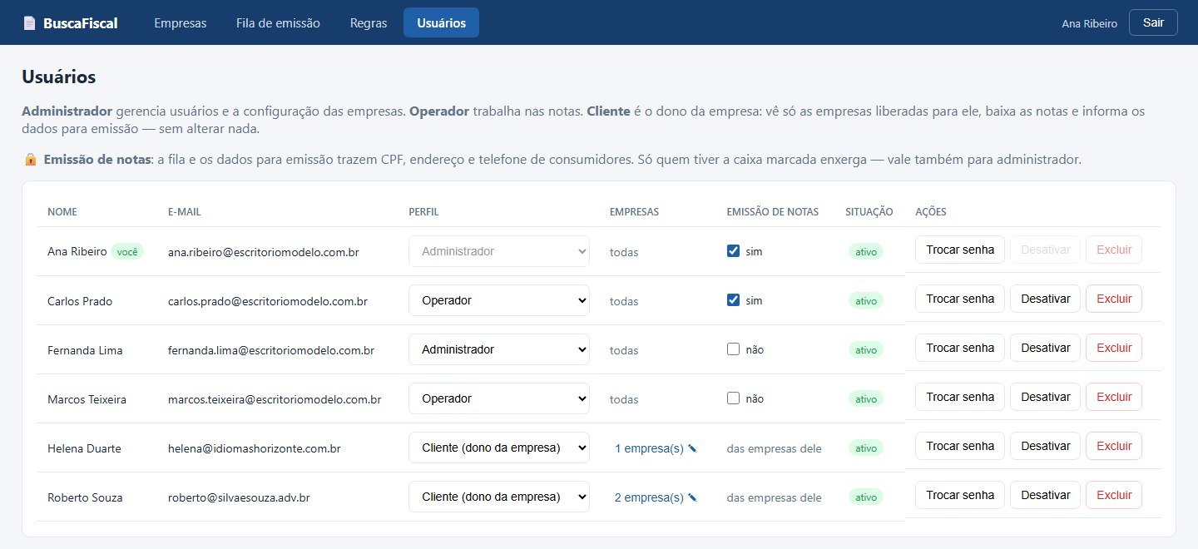Screen dimensions: 1198x549
Task: Click Excluir for Carlos Prado
Action: coord(1114,299)
